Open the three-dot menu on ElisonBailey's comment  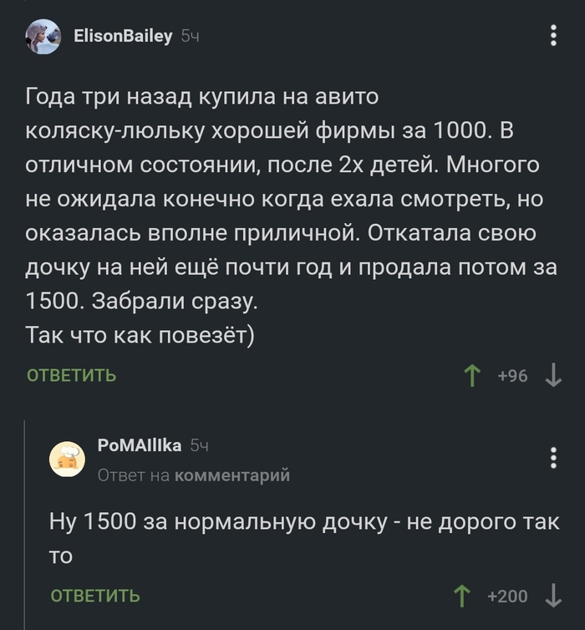[x=552, y=35]
